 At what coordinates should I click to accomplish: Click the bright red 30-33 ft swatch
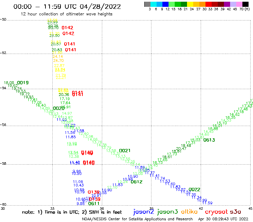pyautogui.click(x=209, y=4)
